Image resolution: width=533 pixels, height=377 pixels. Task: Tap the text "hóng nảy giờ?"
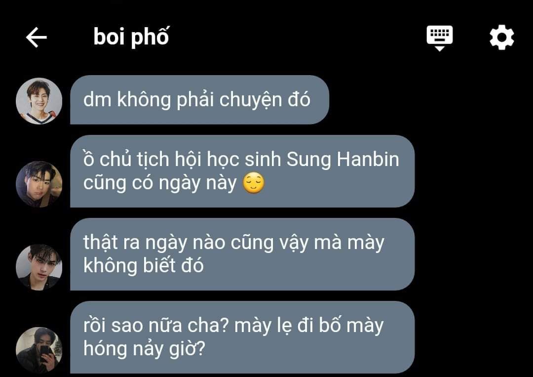coord(145,349)
